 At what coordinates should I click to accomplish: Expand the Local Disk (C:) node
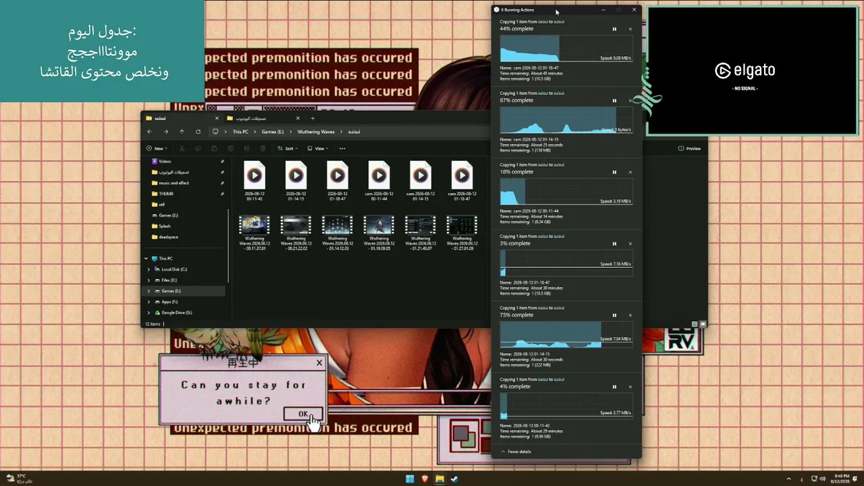(149, 269)
